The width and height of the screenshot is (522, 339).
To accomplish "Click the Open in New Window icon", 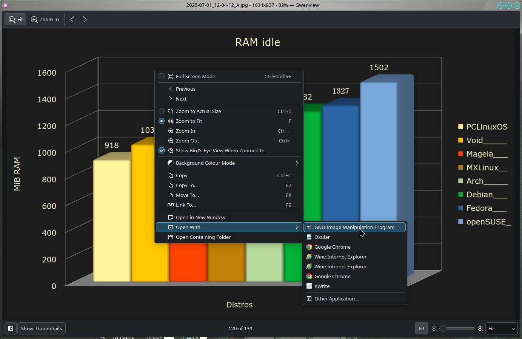I will pyautogui.click(x=171, y=217).
